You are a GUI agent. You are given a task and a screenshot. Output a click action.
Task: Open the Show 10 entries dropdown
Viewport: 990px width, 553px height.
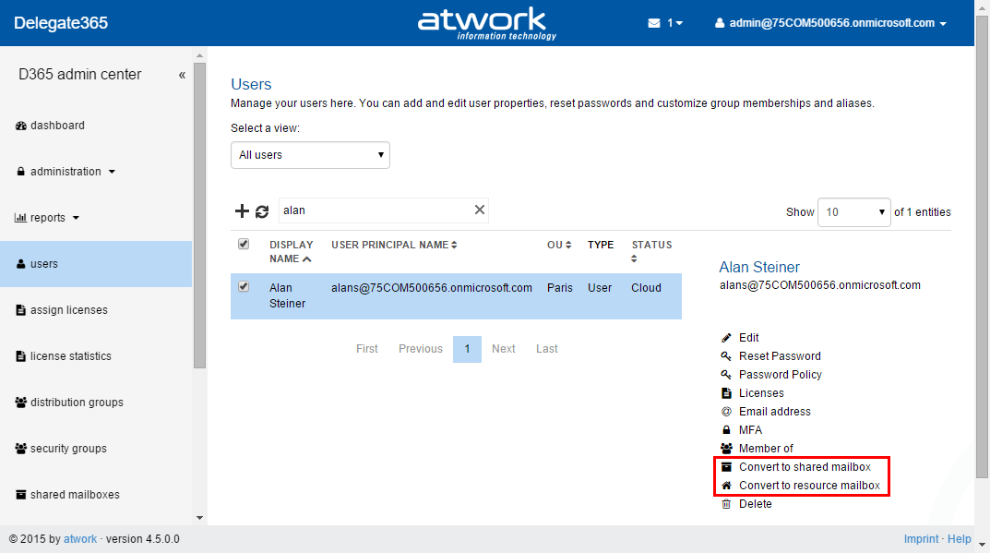(854, 211)
